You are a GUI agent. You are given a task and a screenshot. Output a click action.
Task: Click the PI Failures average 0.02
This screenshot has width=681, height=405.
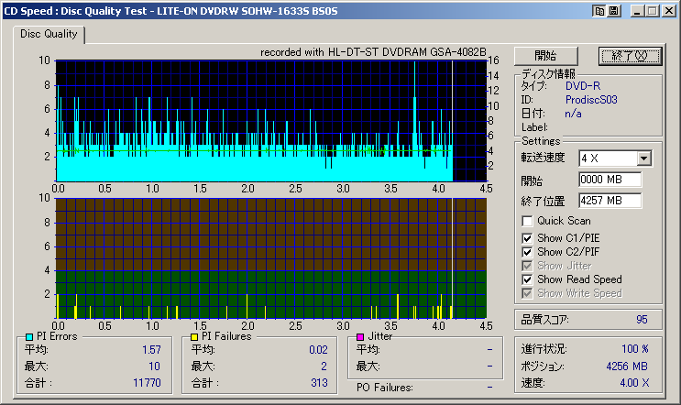tap(318, 350)
